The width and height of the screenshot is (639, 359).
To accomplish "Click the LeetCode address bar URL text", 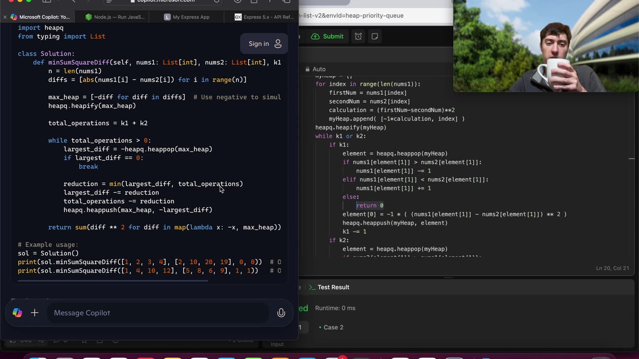I will [351, 15].
